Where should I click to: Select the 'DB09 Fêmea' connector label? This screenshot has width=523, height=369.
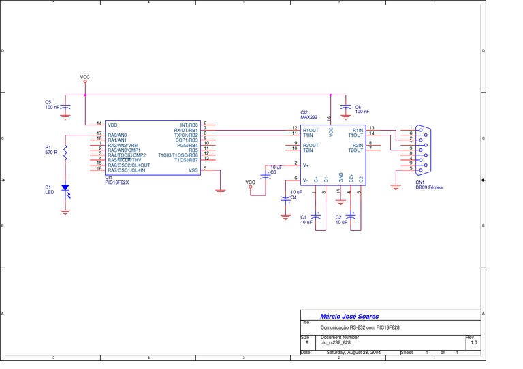pos(429,187)
